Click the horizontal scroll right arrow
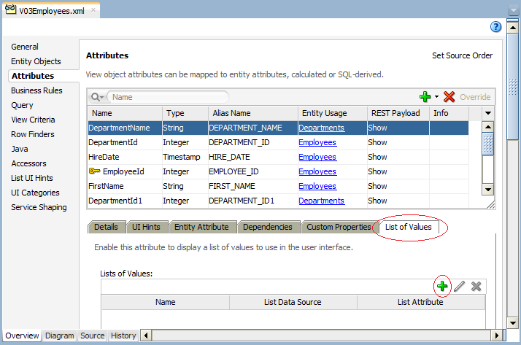The width and height of the screenshot is (521, 345). [496, 336]
